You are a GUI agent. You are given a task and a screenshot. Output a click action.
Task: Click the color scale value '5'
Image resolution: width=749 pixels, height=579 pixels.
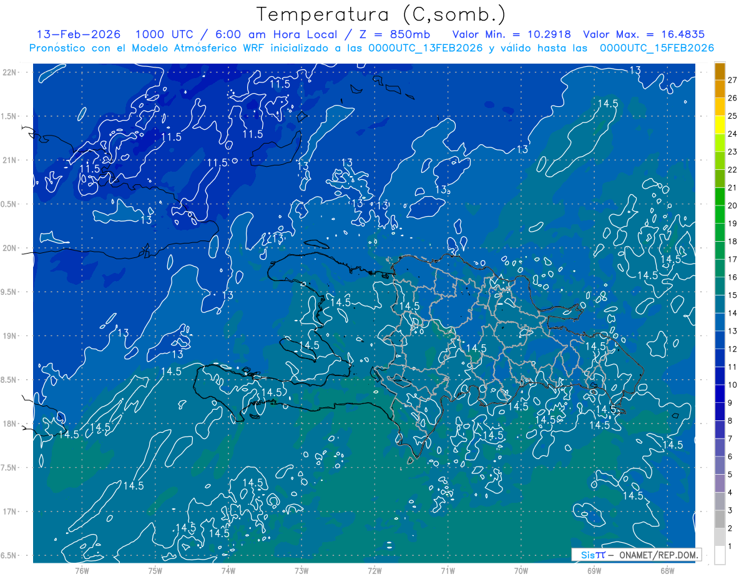(730, 475)
